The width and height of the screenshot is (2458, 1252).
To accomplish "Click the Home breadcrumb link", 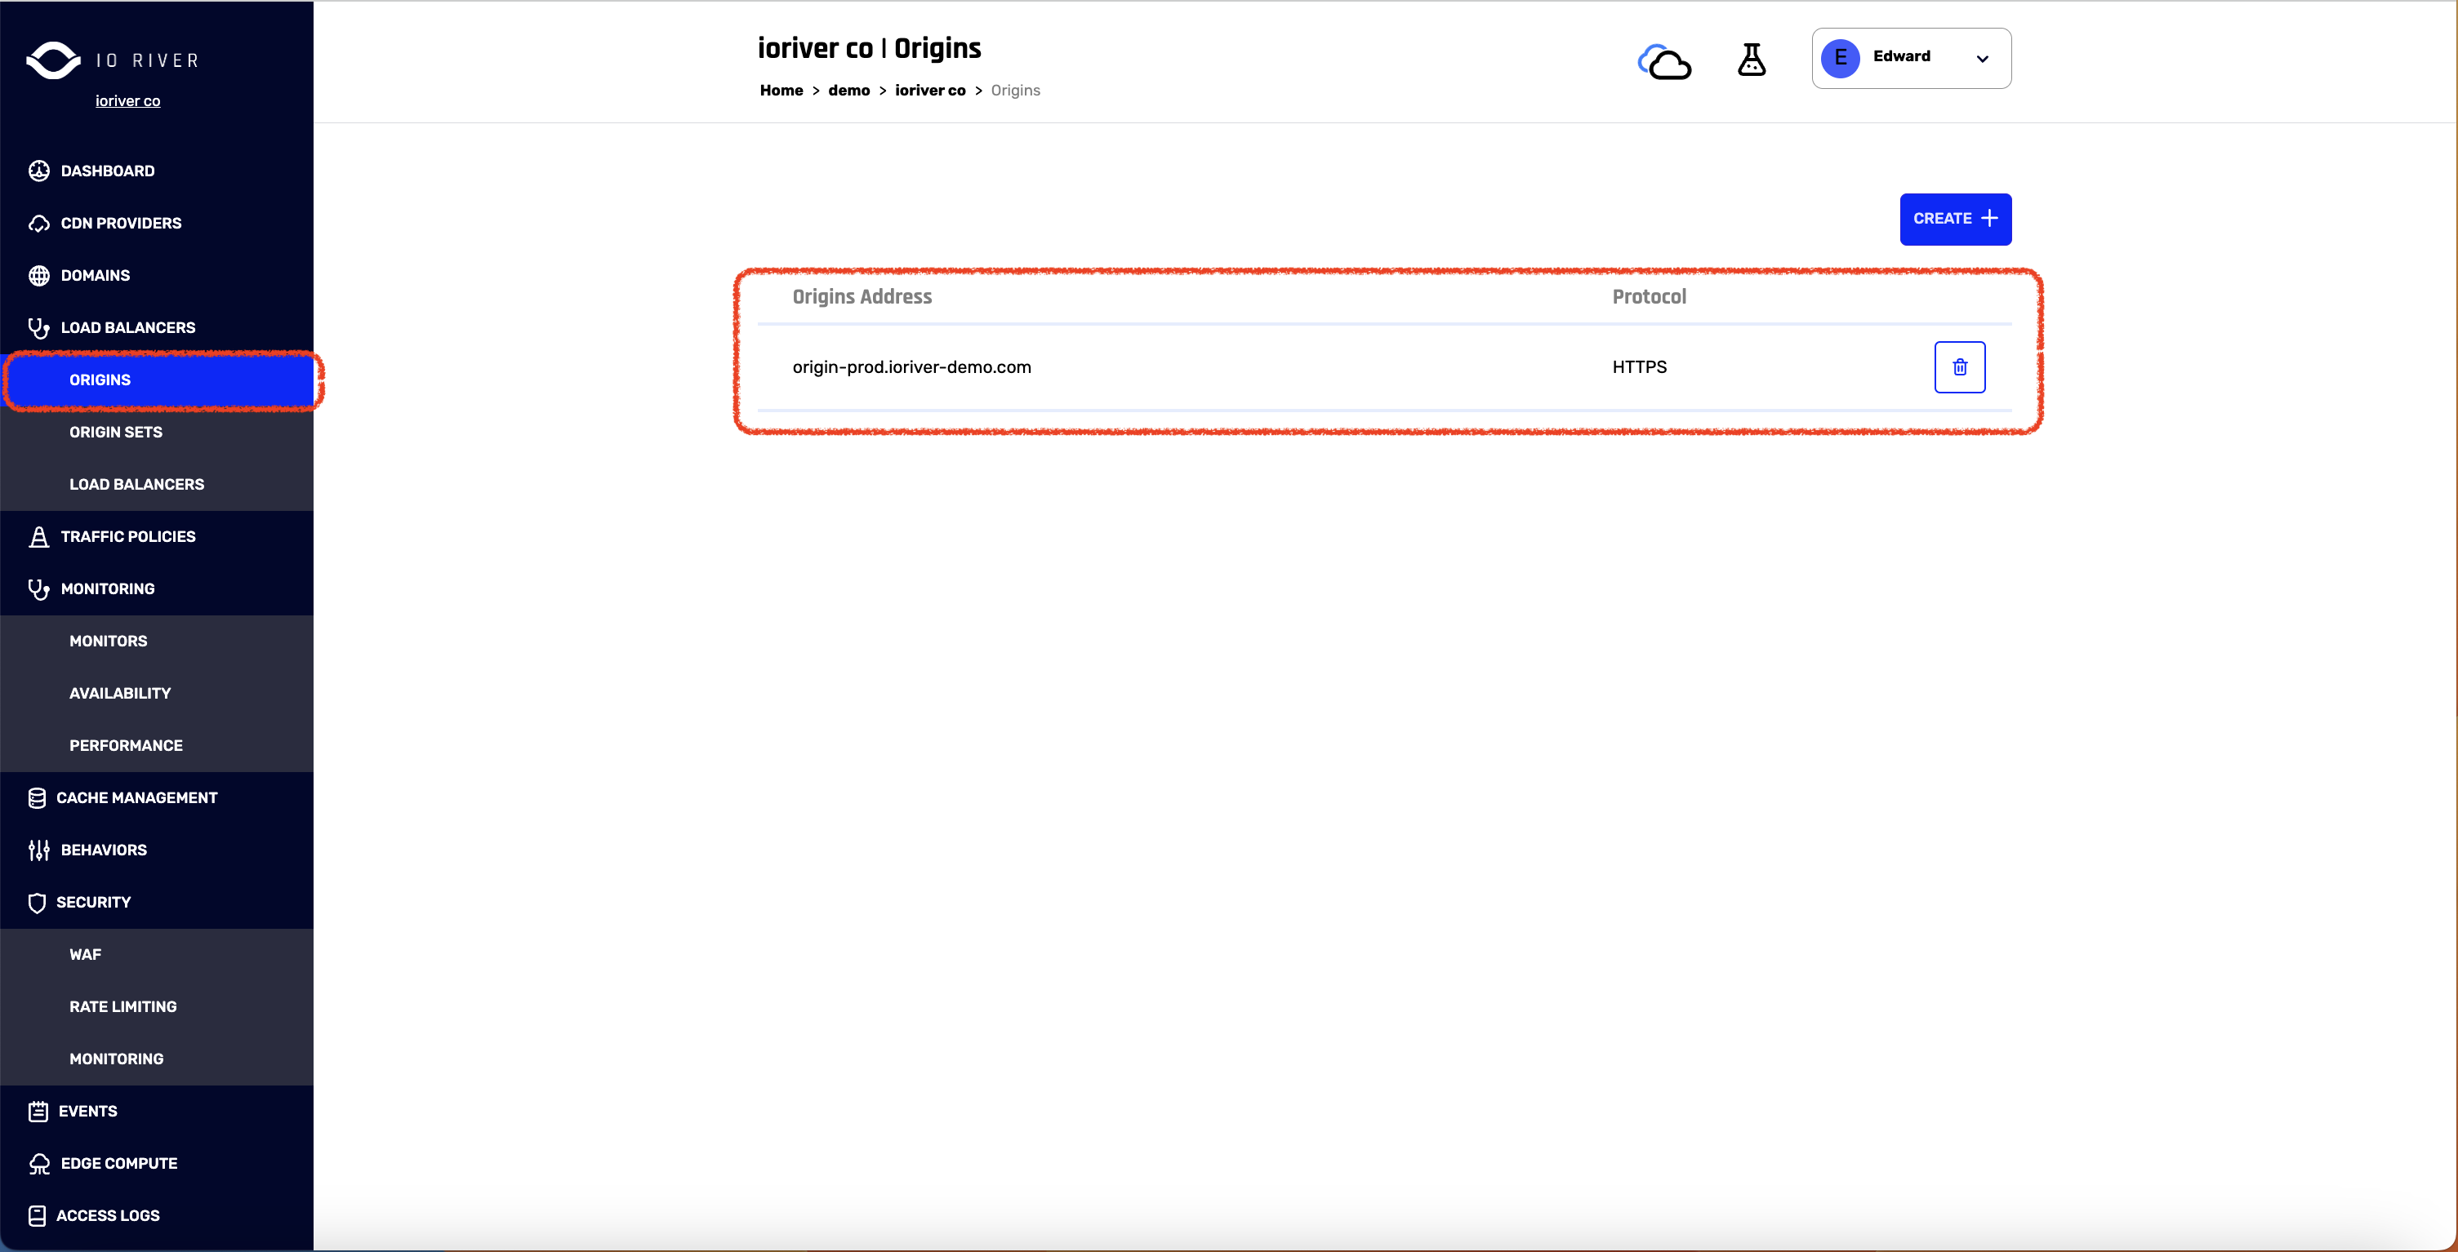I will [781, 91].
